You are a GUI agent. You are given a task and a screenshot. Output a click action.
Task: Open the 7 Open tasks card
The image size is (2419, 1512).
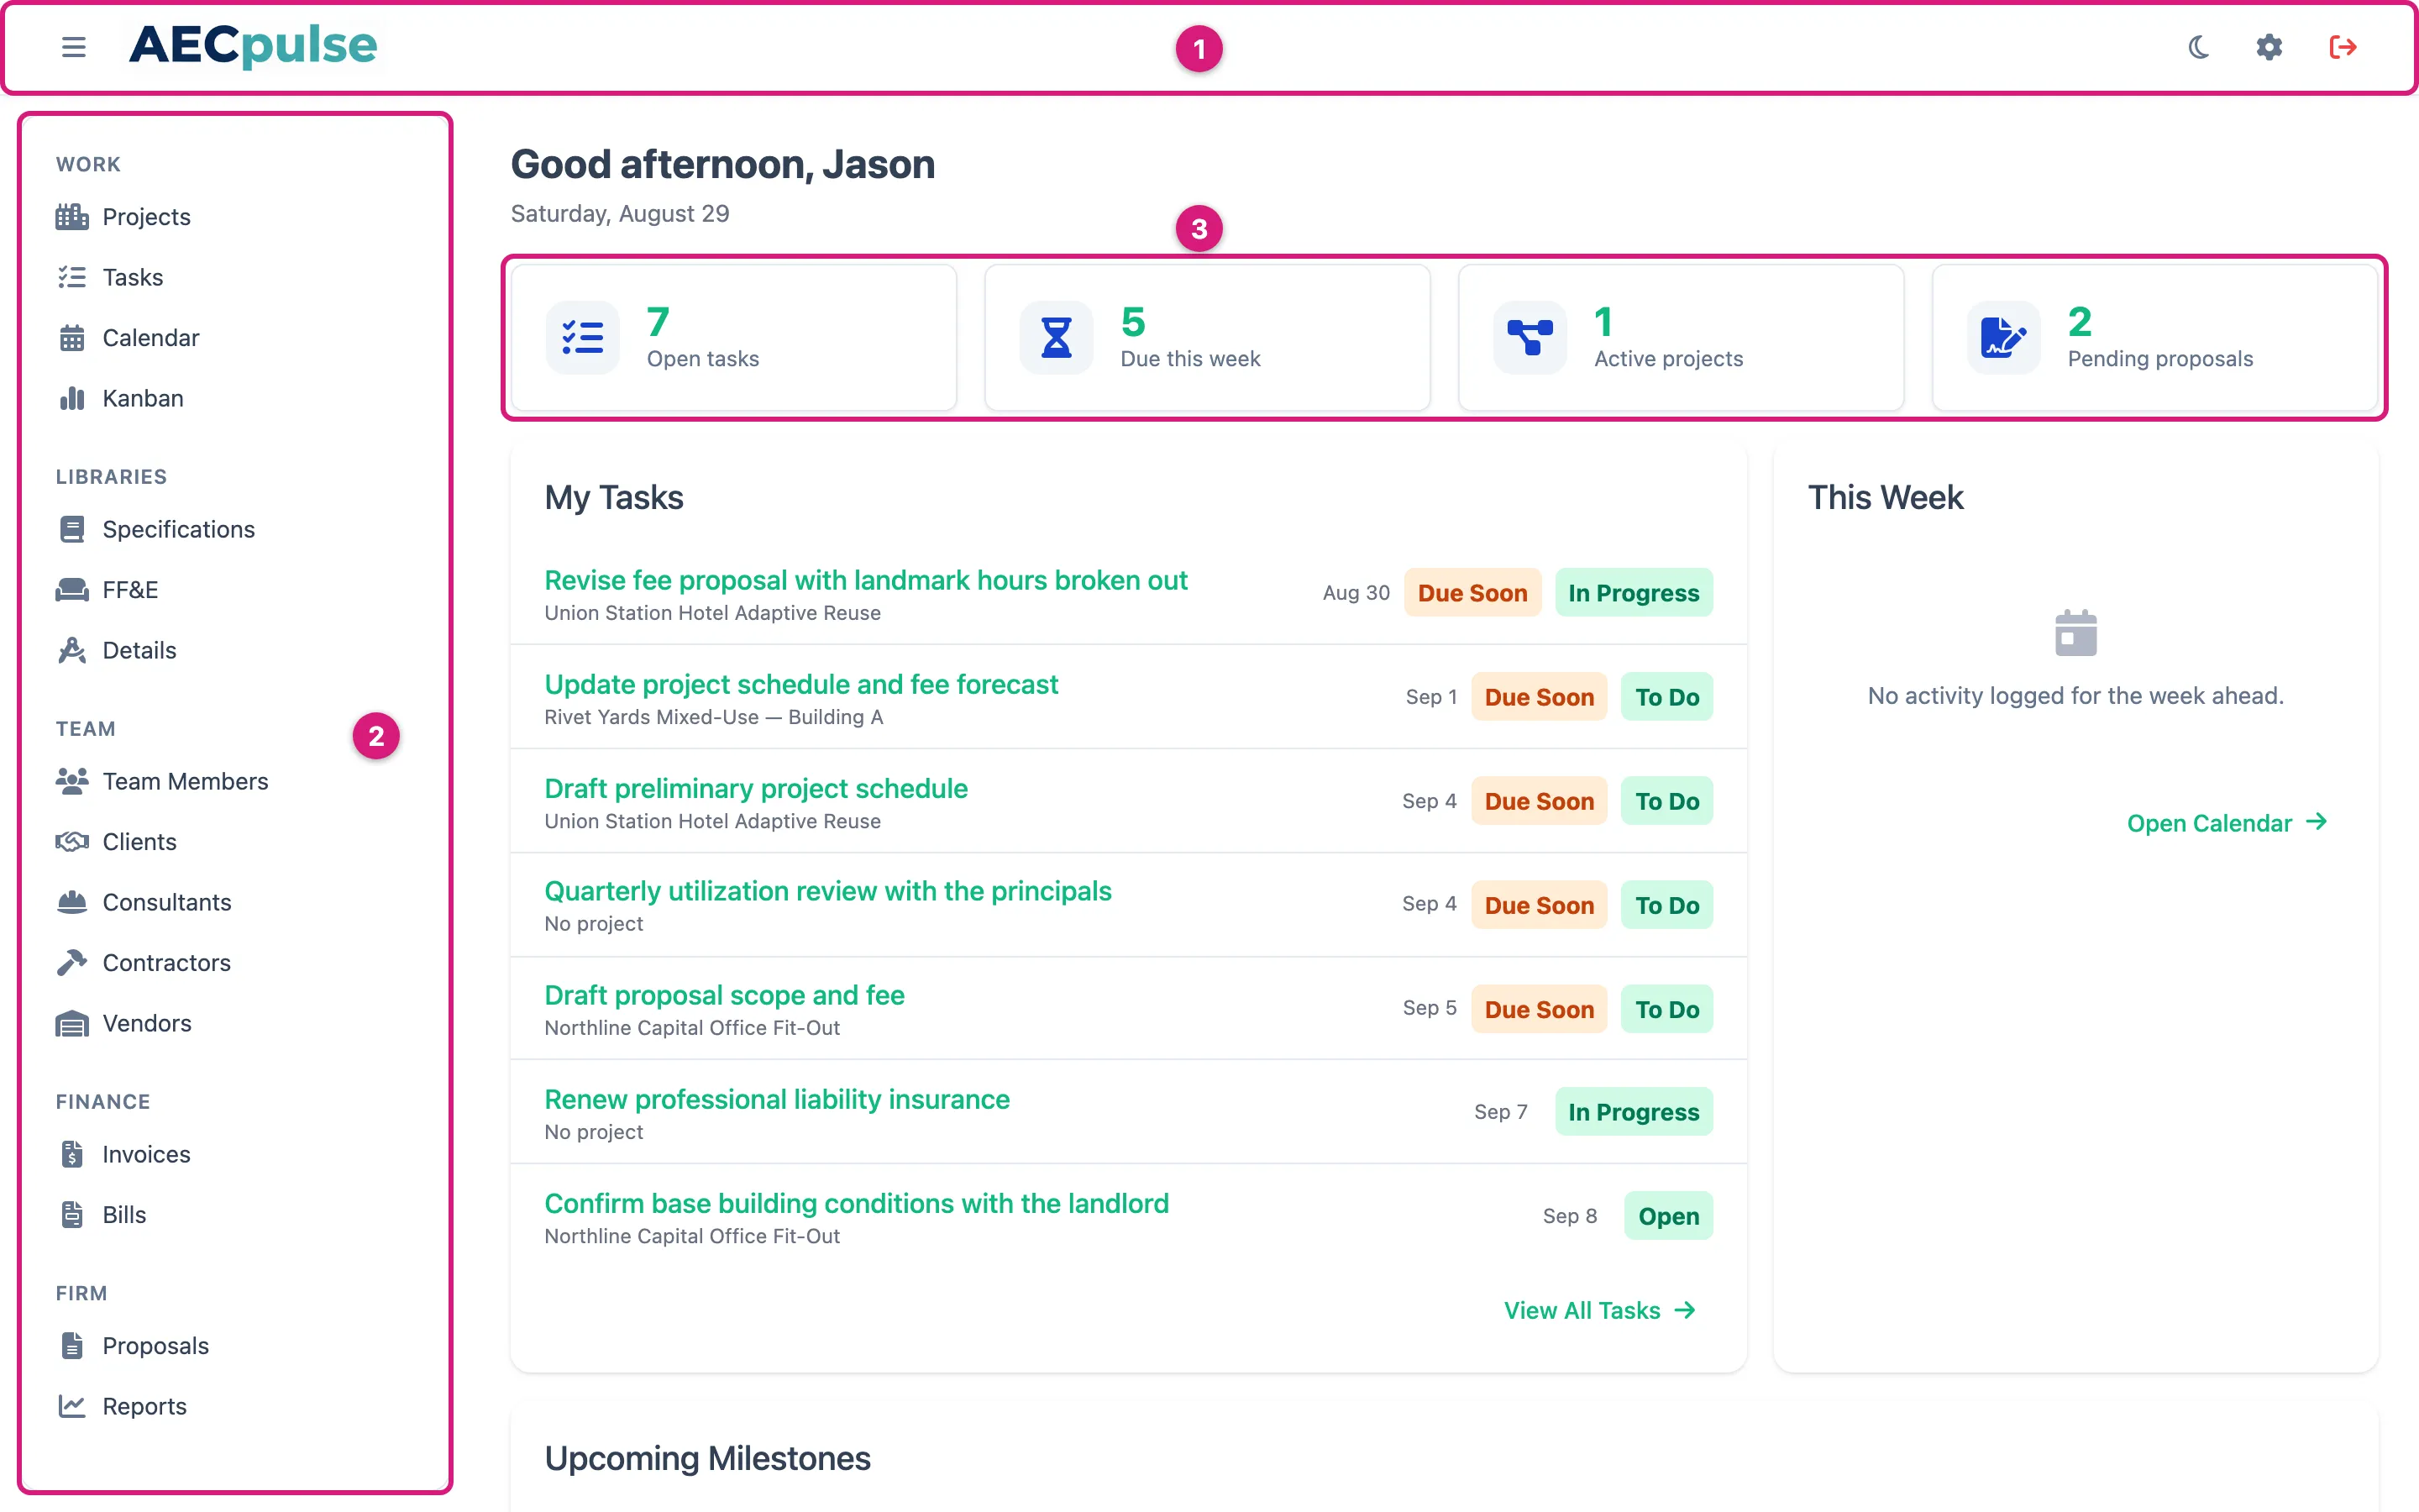pyautogui.click(x=734, y=338)
